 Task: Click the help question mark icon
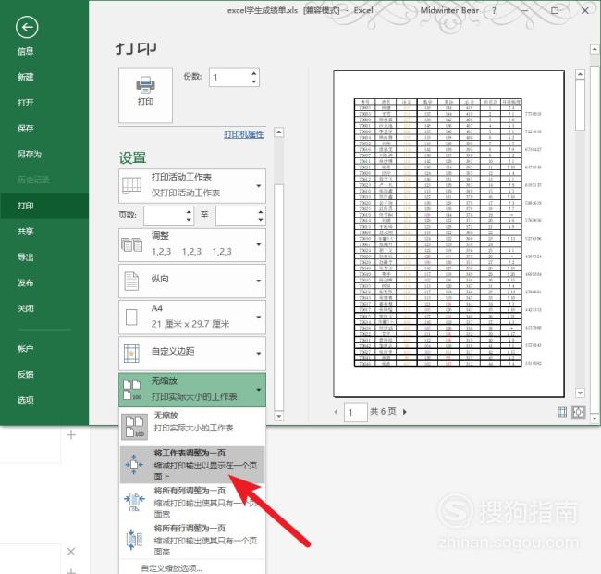[x=494, y=11]
